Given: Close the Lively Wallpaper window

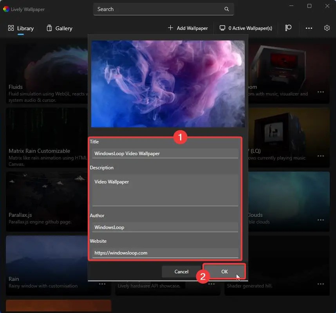Looking at the screenshot, I should click(327, 6).
